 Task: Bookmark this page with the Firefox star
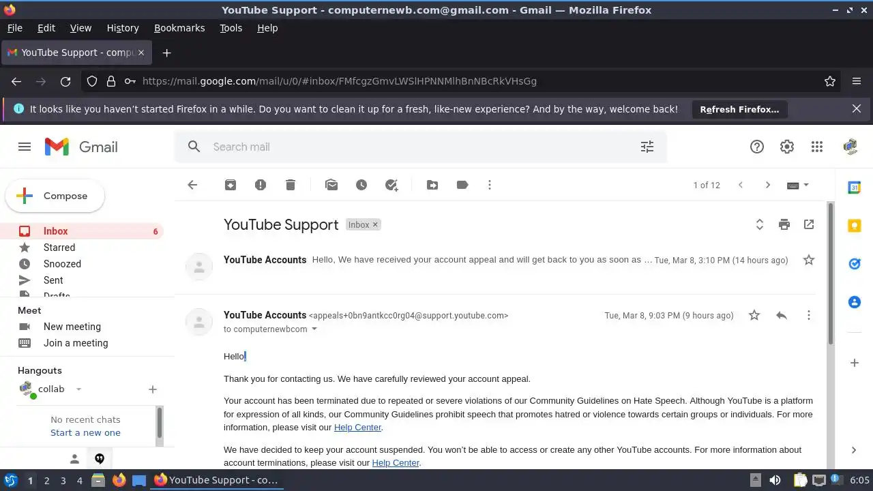point(830,81)
